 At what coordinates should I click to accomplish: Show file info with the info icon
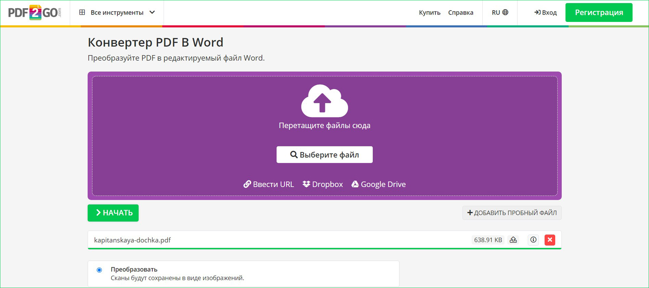pyautogui.click(x=533, y=240)
